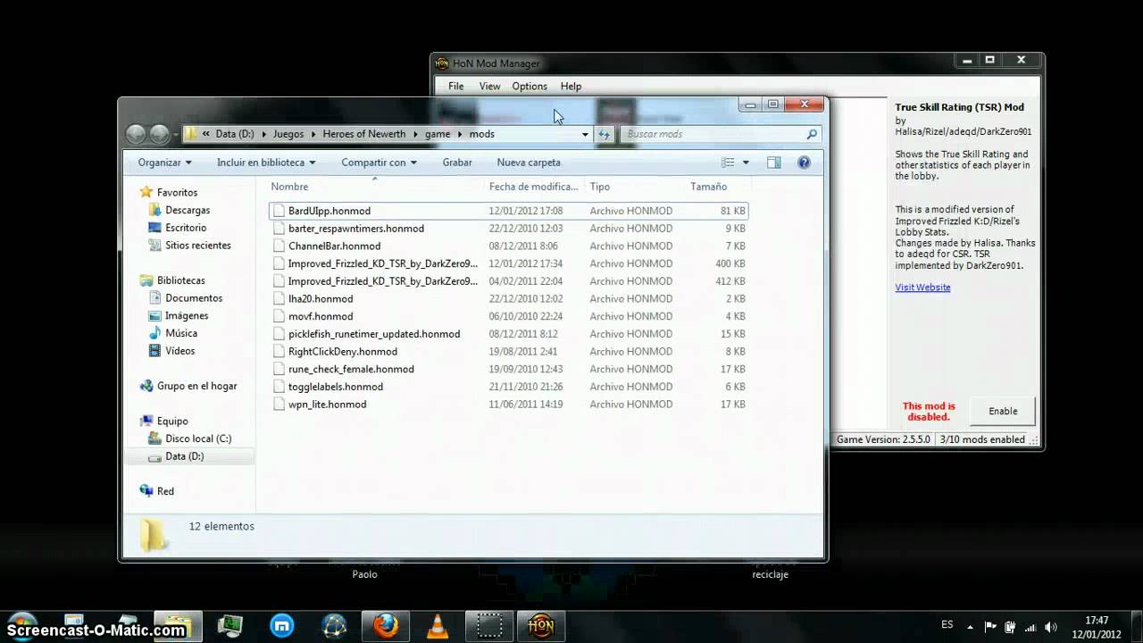This screenshot has width=1143, height=643.
Task: Select the 400 KB Improved_Frizzled_KD_TSR file
Action: coord(508,263)
